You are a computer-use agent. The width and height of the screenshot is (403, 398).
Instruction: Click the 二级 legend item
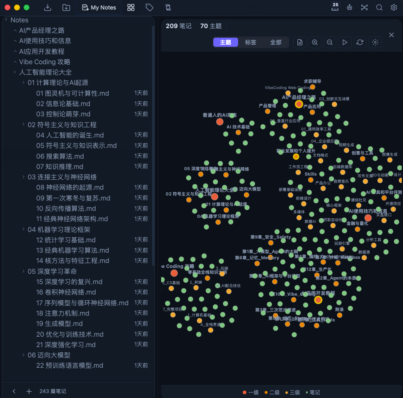click(272, 392)
